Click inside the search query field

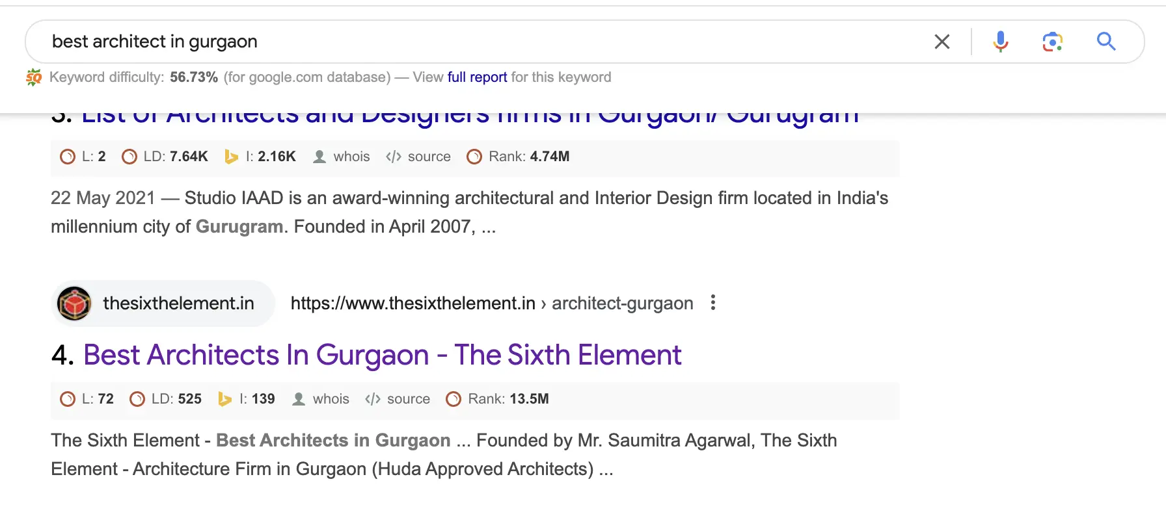click(455, 42)
